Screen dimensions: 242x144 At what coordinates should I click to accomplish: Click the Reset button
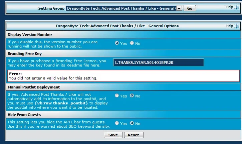pos(134,135)
